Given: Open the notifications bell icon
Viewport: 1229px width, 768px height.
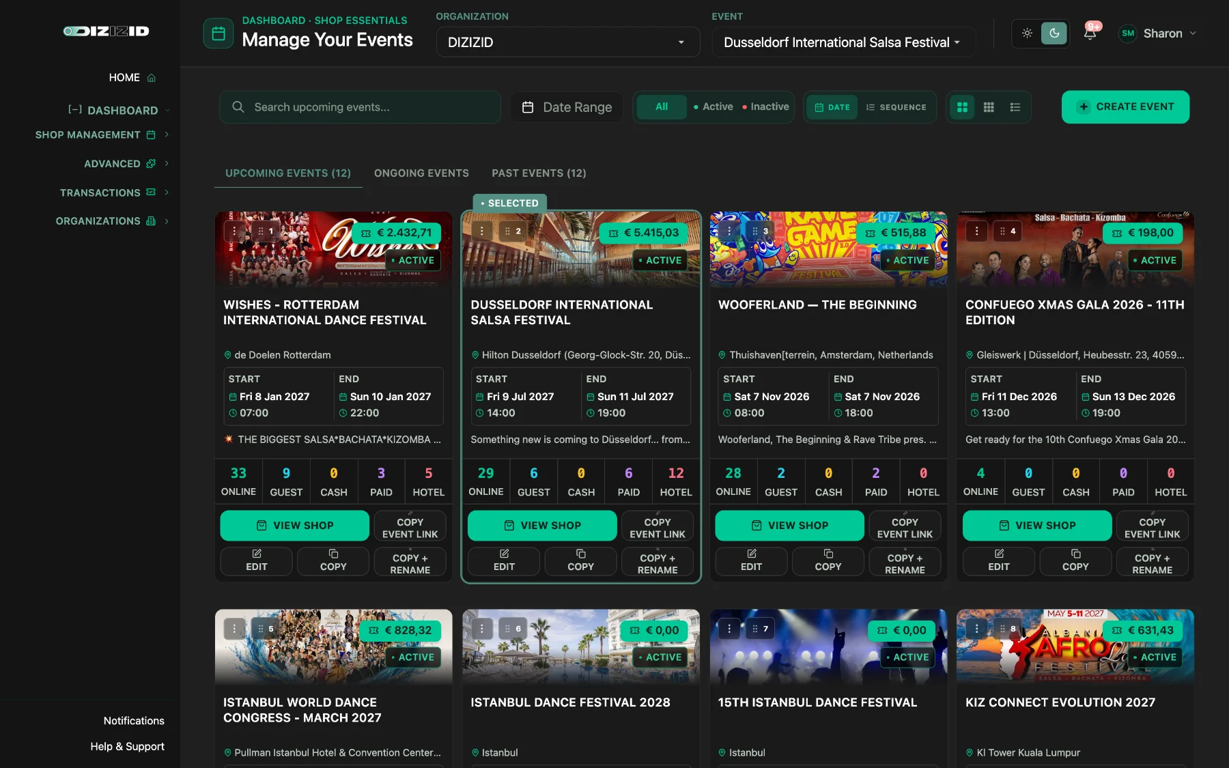Looking at the screenshot, I should click(x=1090, y=33).
